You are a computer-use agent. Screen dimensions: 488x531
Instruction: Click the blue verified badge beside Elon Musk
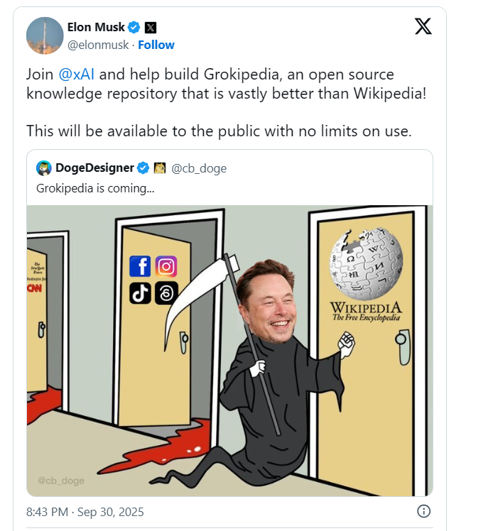134,27
